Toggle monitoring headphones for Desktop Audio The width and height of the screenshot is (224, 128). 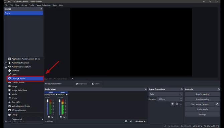pyautogui.click(x=52, y=117)
